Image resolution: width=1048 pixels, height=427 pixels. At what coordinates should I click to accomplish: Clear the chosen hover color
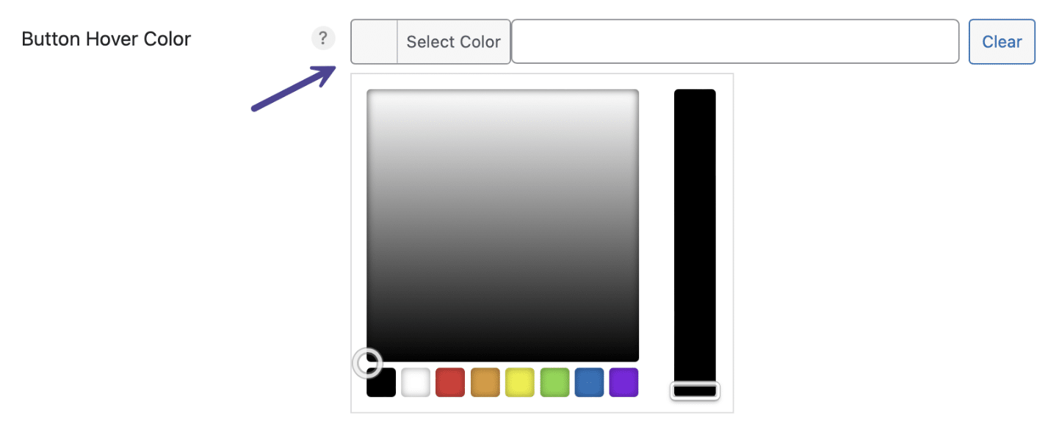[x=1001, y=41]
